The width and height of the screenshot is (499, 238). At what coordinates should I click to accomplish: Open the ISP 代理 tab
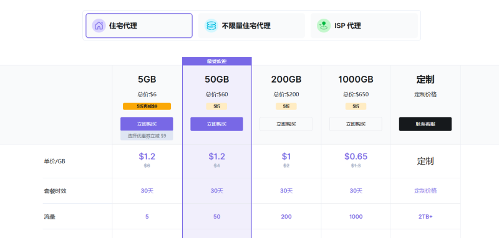tap(364, 25)
